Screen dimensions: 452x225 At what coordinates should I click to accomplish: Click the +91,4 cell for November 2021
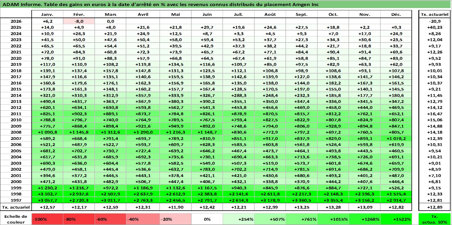365,52
